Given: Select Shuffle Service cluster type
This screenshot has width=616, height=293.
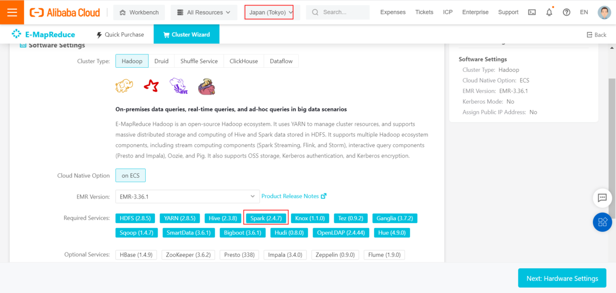Looking at the screenshot, I should 199,61.
